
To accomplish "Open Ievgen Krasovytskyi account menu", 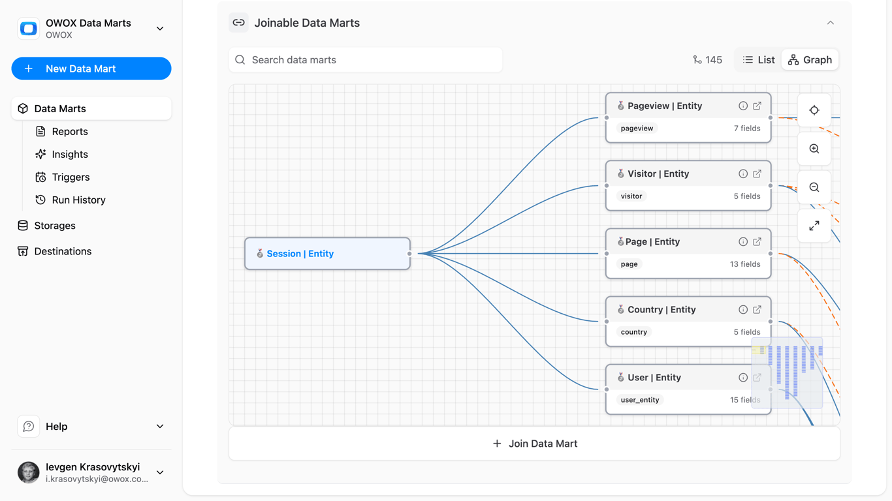I will pyautogui.click(x=91, y=472).
